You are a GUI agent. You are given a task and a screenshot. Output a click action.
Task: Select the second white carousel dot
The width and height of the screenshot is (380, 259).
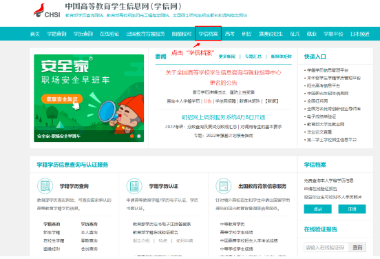(x=139, y=136)
